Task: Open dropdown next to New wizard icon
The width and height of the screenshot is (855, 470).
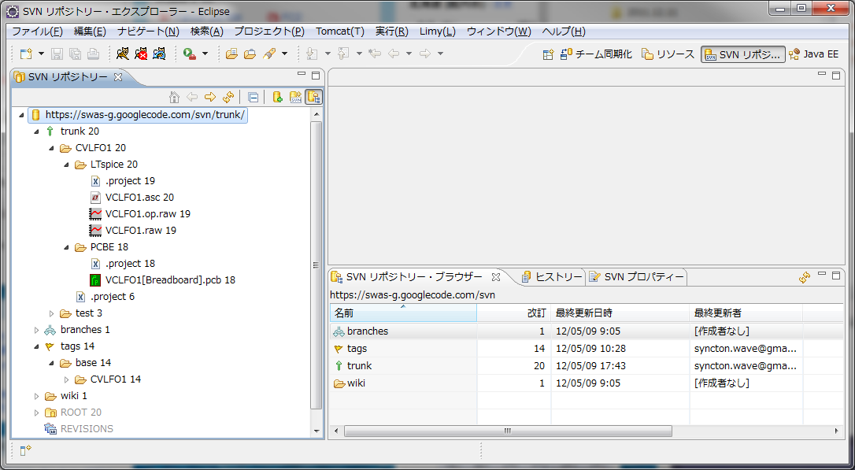Action: click(x=41, y=54)
